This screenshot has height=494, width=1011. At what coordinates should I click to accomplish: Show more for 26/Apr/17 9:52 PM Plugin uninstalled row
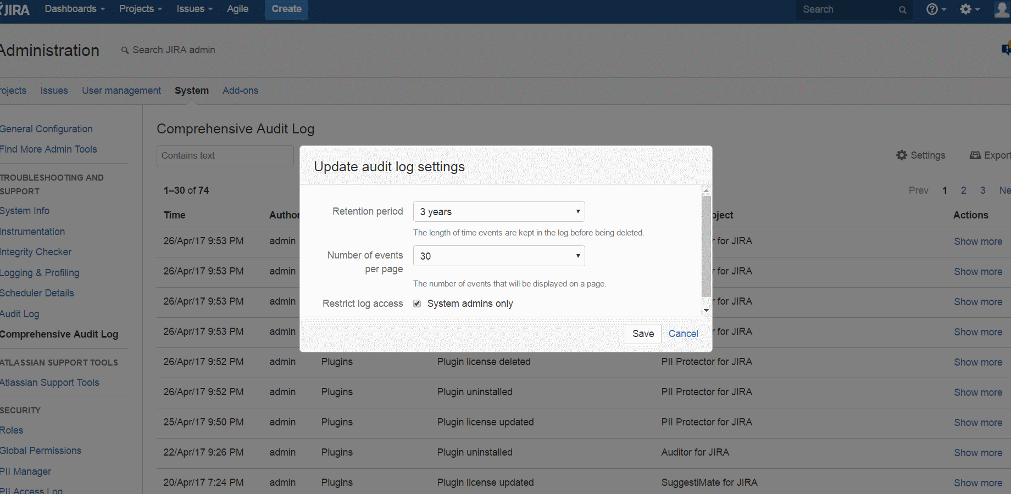978,392
